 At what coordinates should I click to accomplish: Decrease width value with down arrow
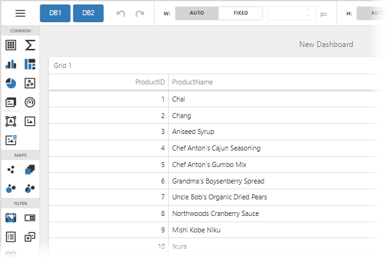(x=308, y=16)
